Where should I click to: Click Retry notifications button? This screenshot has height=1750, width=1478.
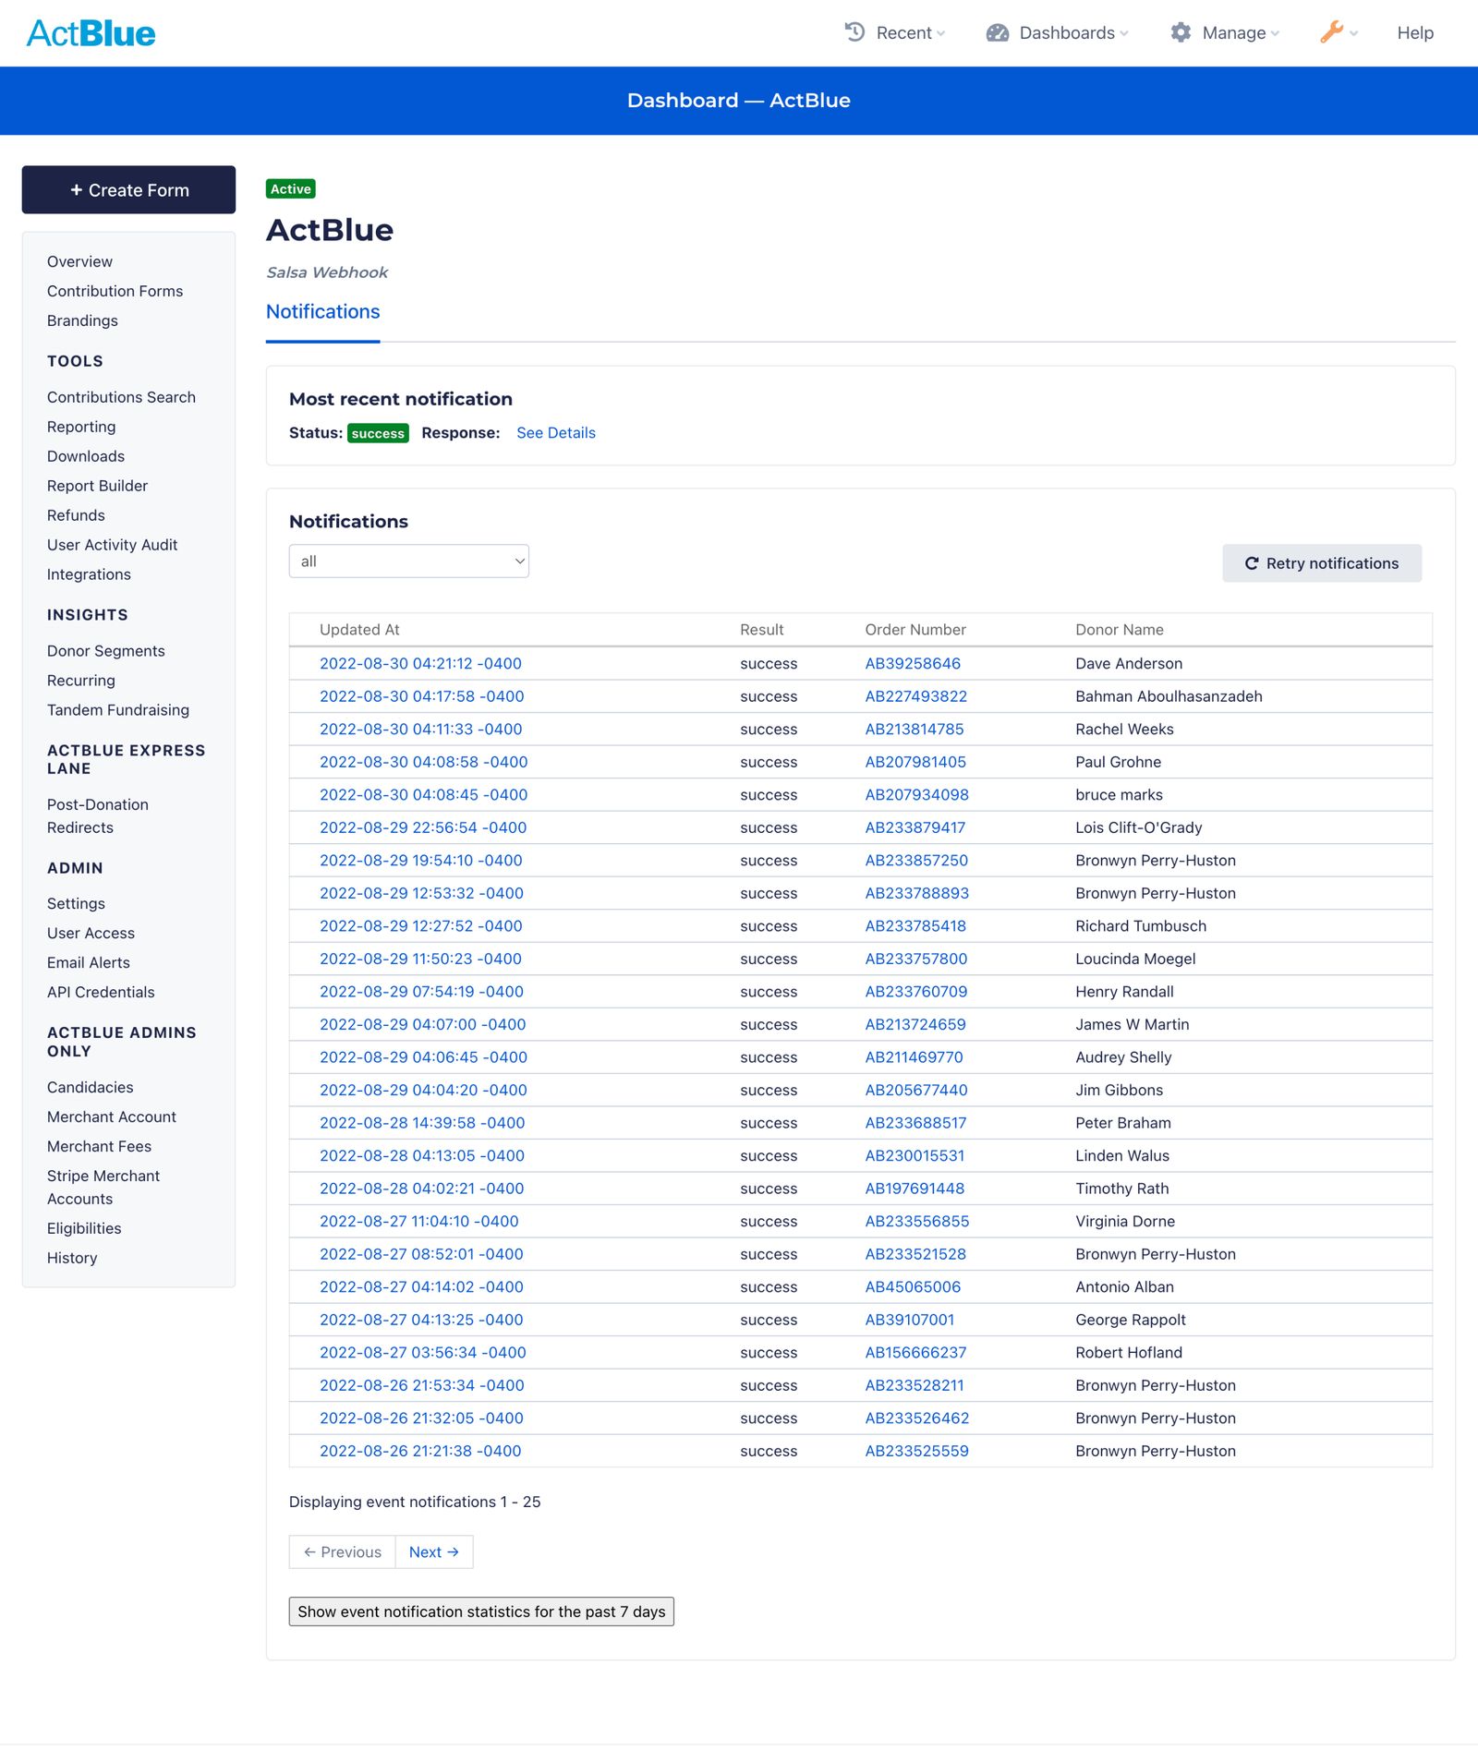pyautogui.click(x=1321, y=563)
